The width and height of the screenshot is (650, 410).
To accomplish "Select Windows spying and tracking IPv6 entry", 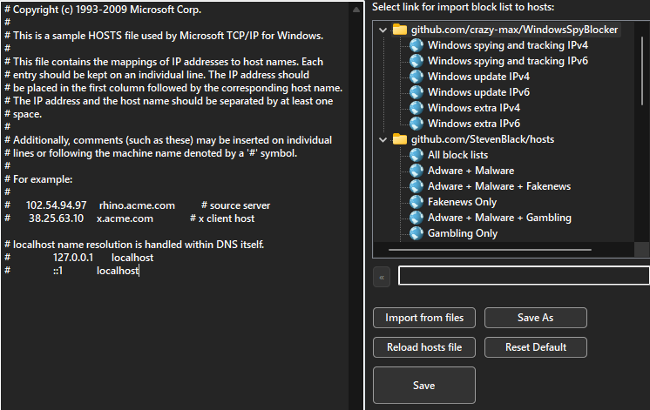I will click(x=507, y=61).
